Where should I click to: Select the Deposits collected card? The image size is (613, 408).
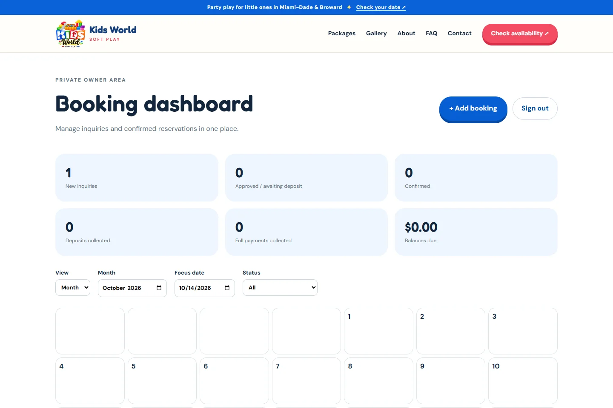click(137, 232)
